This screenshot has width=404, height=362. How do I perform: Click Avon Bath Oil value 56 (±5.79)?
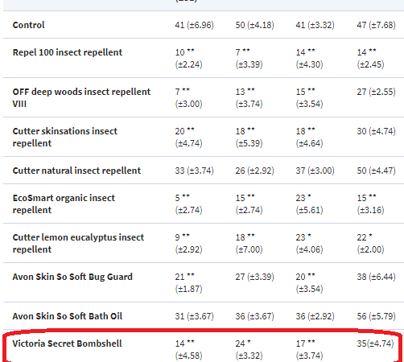[x=376, y=316]
